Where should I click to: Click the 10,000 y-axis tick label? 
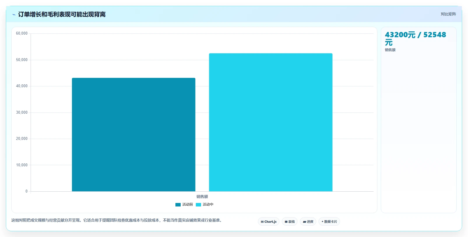point(22,165)
